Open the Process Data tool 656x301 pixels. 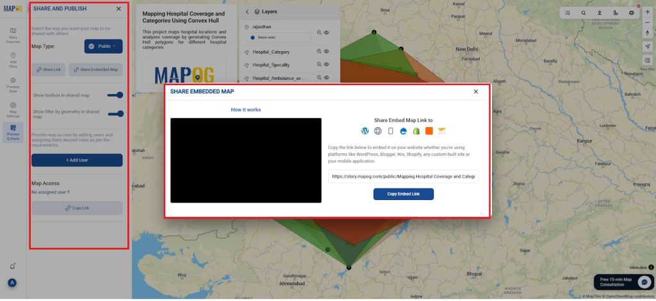click(x=13, y=85)
